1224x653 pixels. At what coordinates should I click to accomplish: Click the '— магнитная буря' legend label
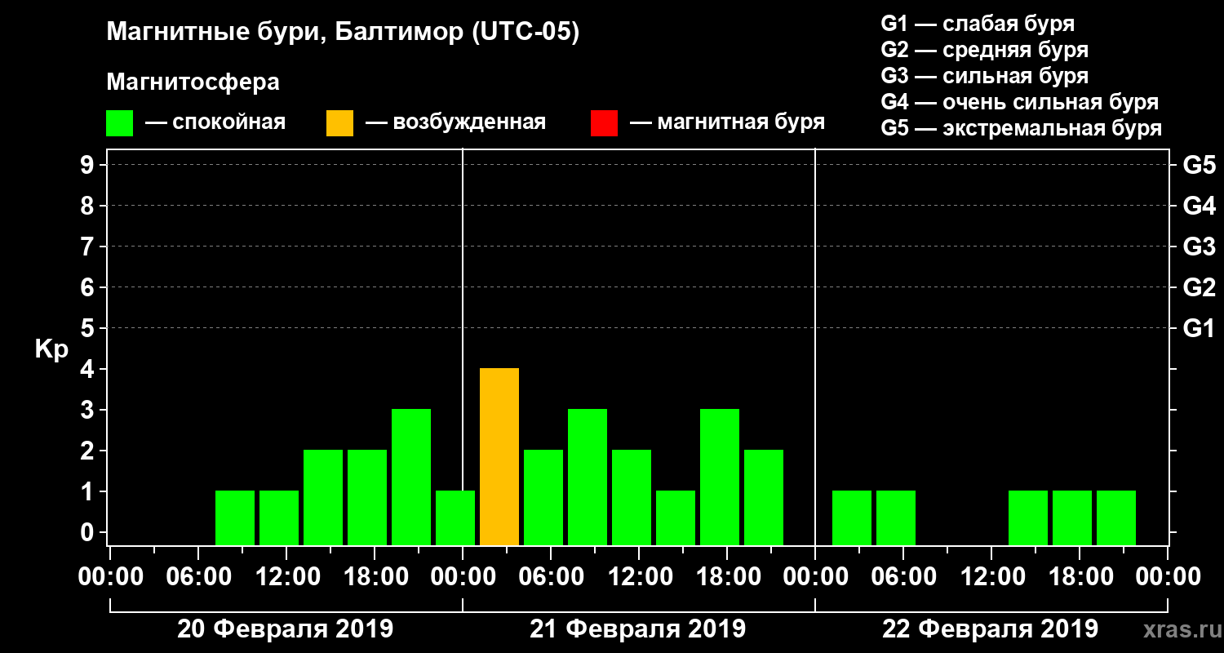tap(727, 122)
